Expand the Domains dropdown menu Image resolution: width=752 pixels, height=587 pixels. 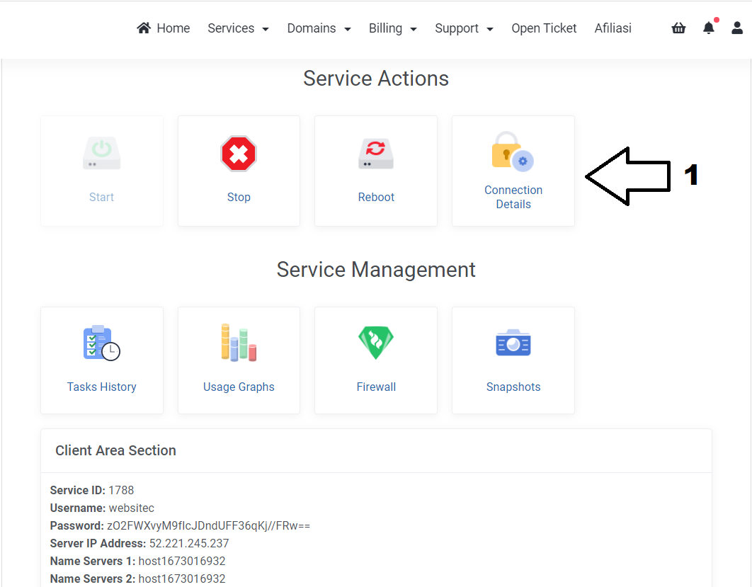pyautogui.click(x=319, y=28)
